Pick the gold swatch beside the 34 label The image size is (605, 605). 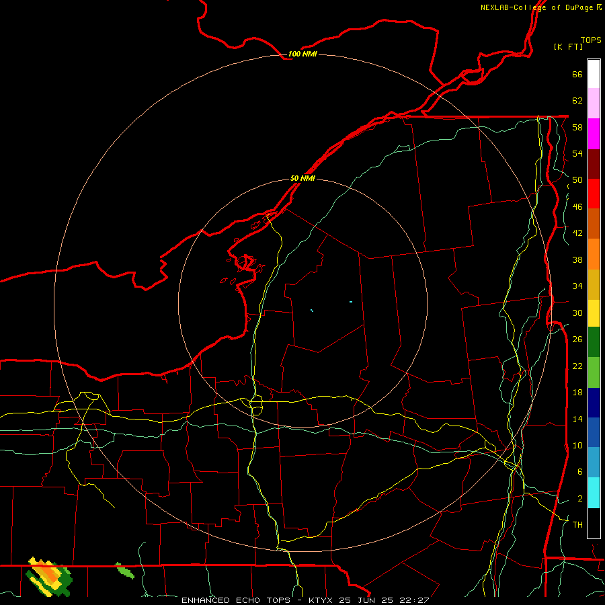coord(594,284)
